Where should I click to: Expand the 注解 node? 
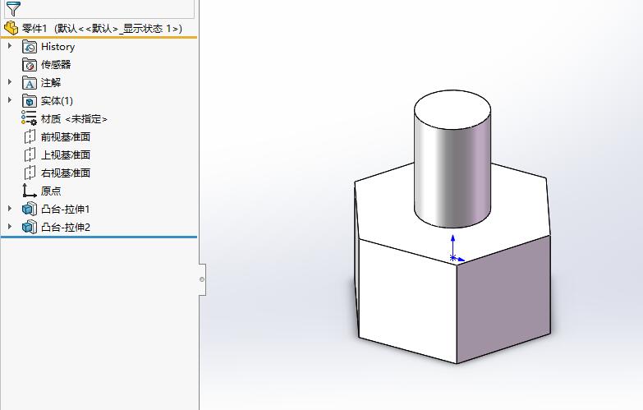[x=10, y=82]
